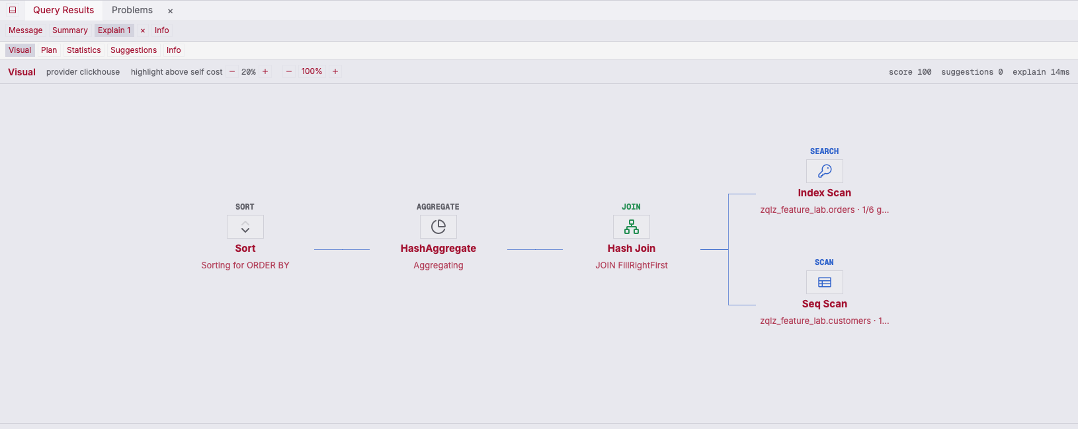Click the Index Scan node title
Image resolution: width=1078 pixels, height=429 pixels.
(x=825, y=193)
